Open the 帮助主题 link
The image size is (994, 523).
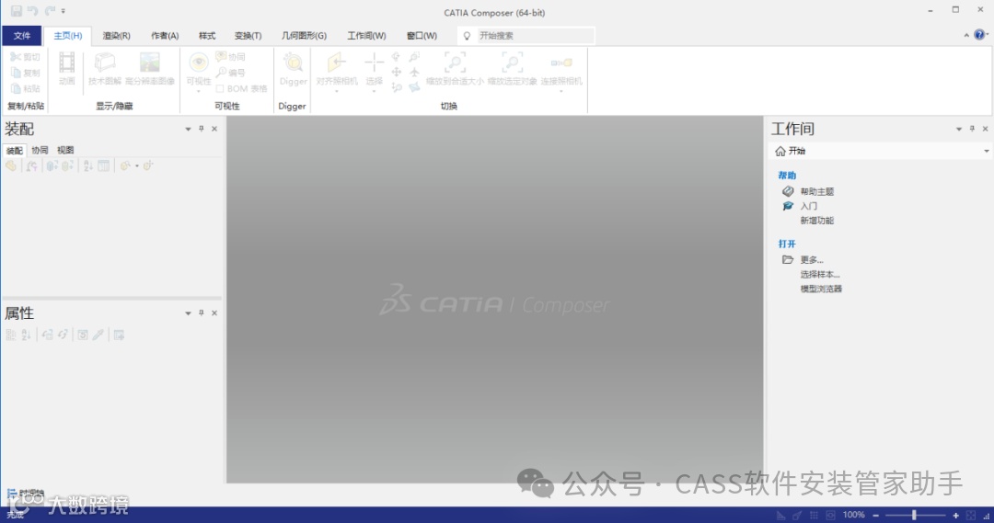816,192
